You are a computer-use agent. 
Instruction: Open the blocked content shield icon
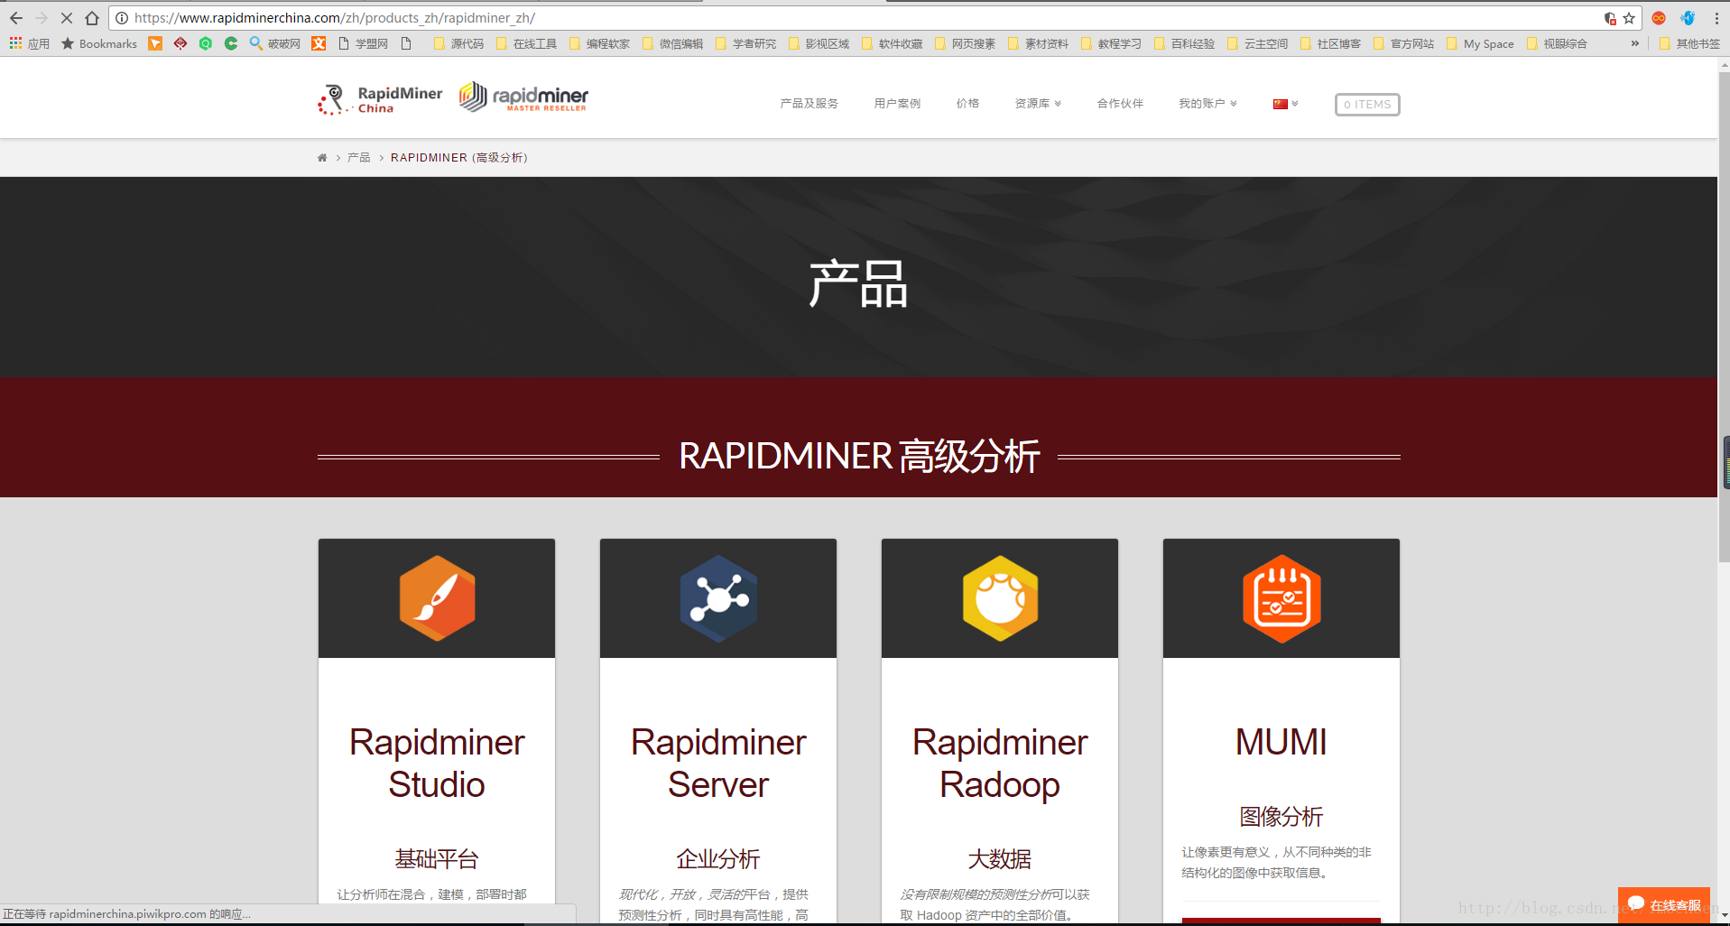coord(1610,18)
